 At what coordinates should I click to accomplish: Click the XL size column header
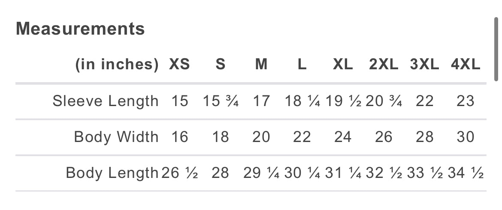343,65
